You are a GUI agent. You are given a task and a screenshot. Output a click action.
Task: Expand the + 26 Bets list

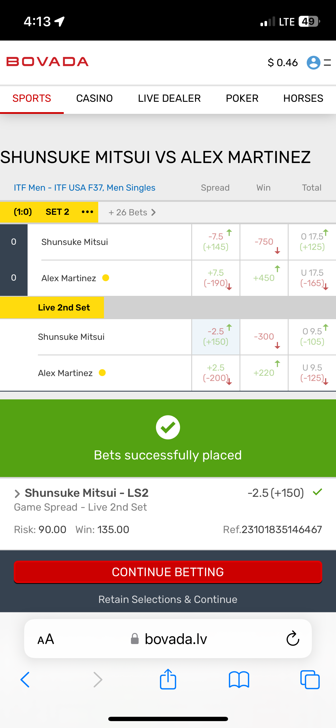coord(132,212)
